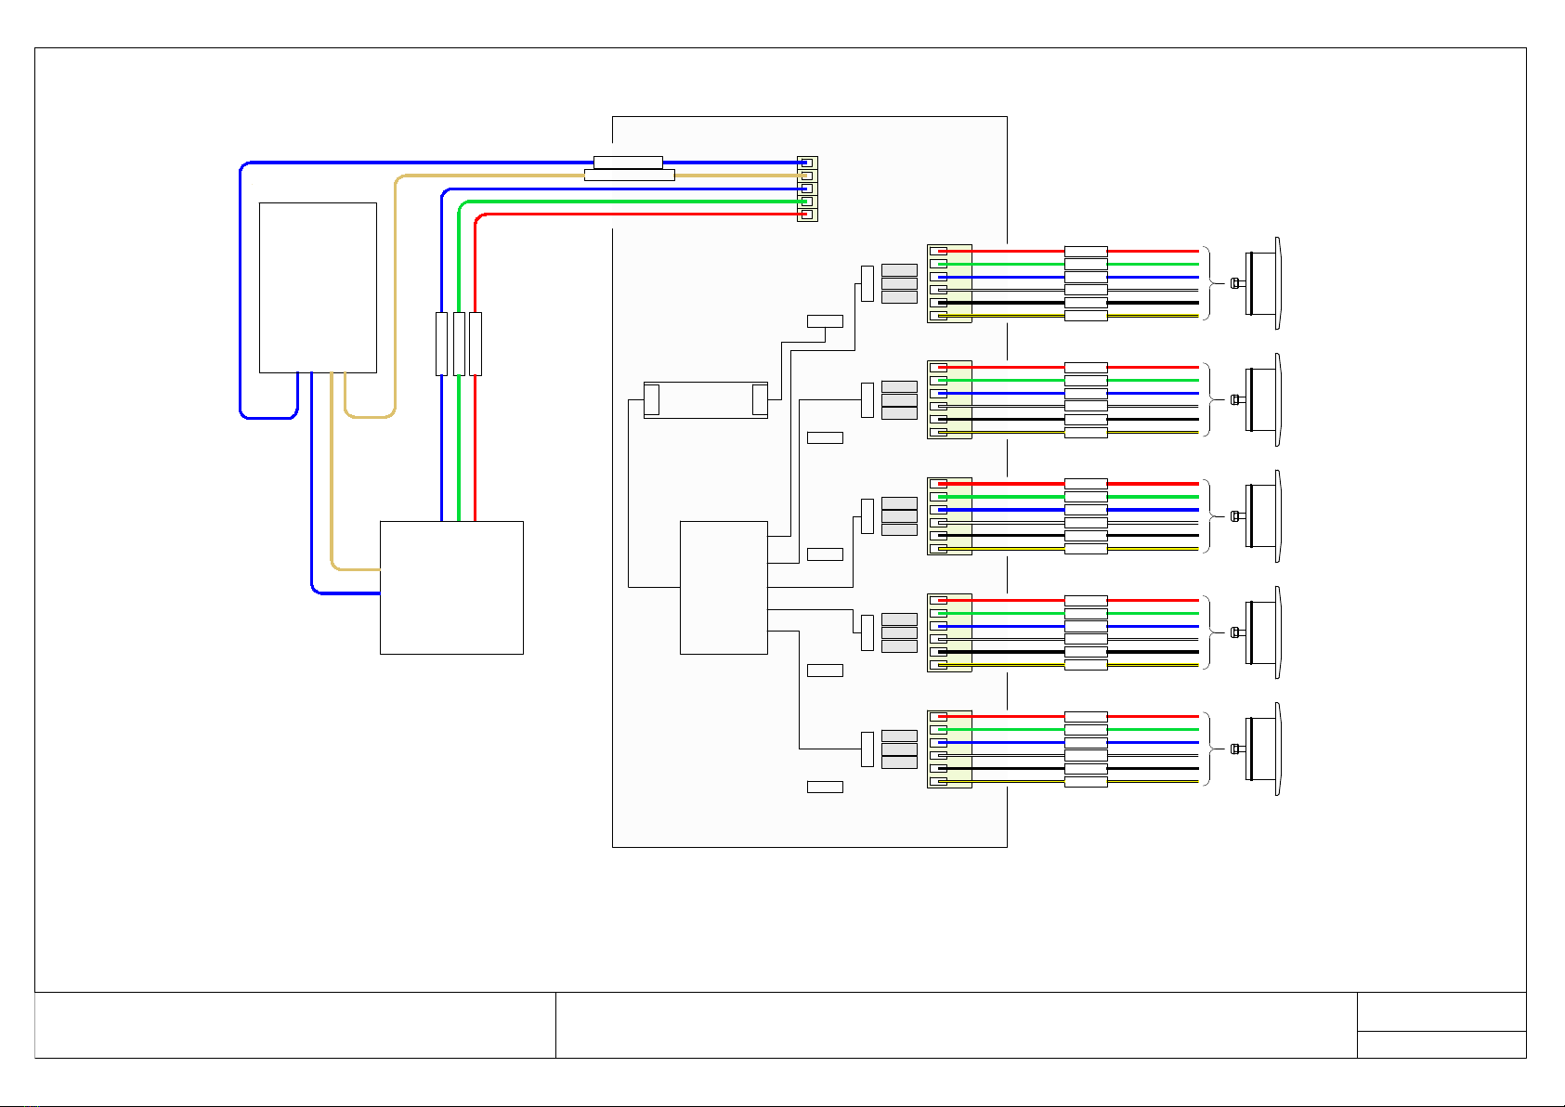Click the central controller box inside the panel
1565x1107 pixels.
coord(724,588)
